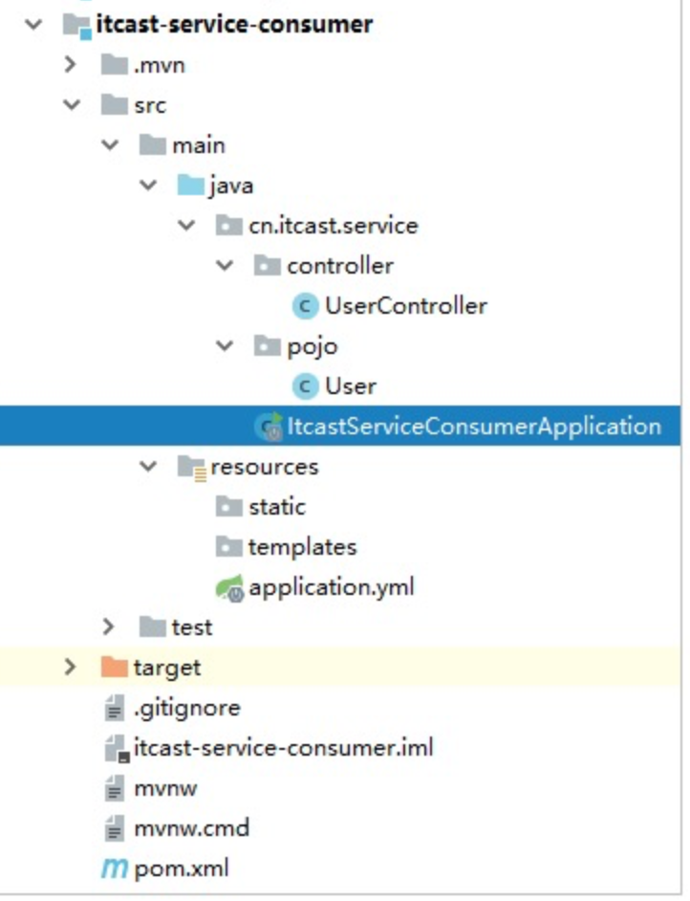Image resolution: width=690 pixels, height=901 pixels.
Task: Click the UserController class icon
Action: (x=305, y=306)
